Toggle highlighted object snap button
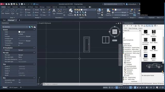The image size is (165, 92). click(x=130, y=87)
